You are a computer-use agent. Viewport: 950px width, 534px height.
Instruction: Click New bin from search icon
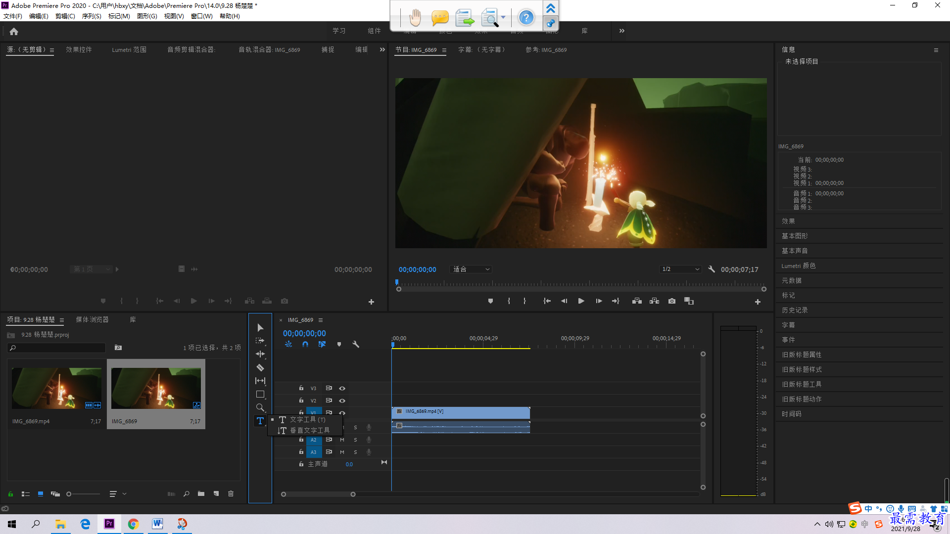pyautogui.click(x=118, y=348)
